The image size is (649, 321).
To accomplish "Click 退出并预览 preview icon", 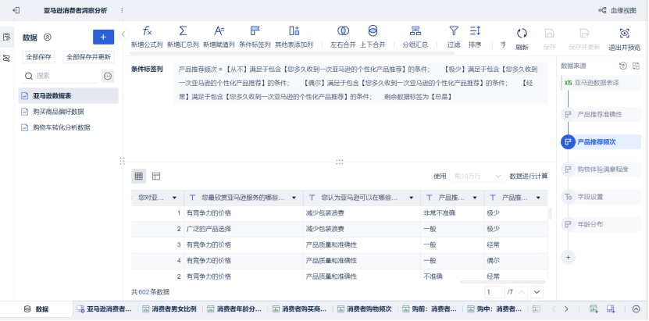I will (x=624, y=33).
